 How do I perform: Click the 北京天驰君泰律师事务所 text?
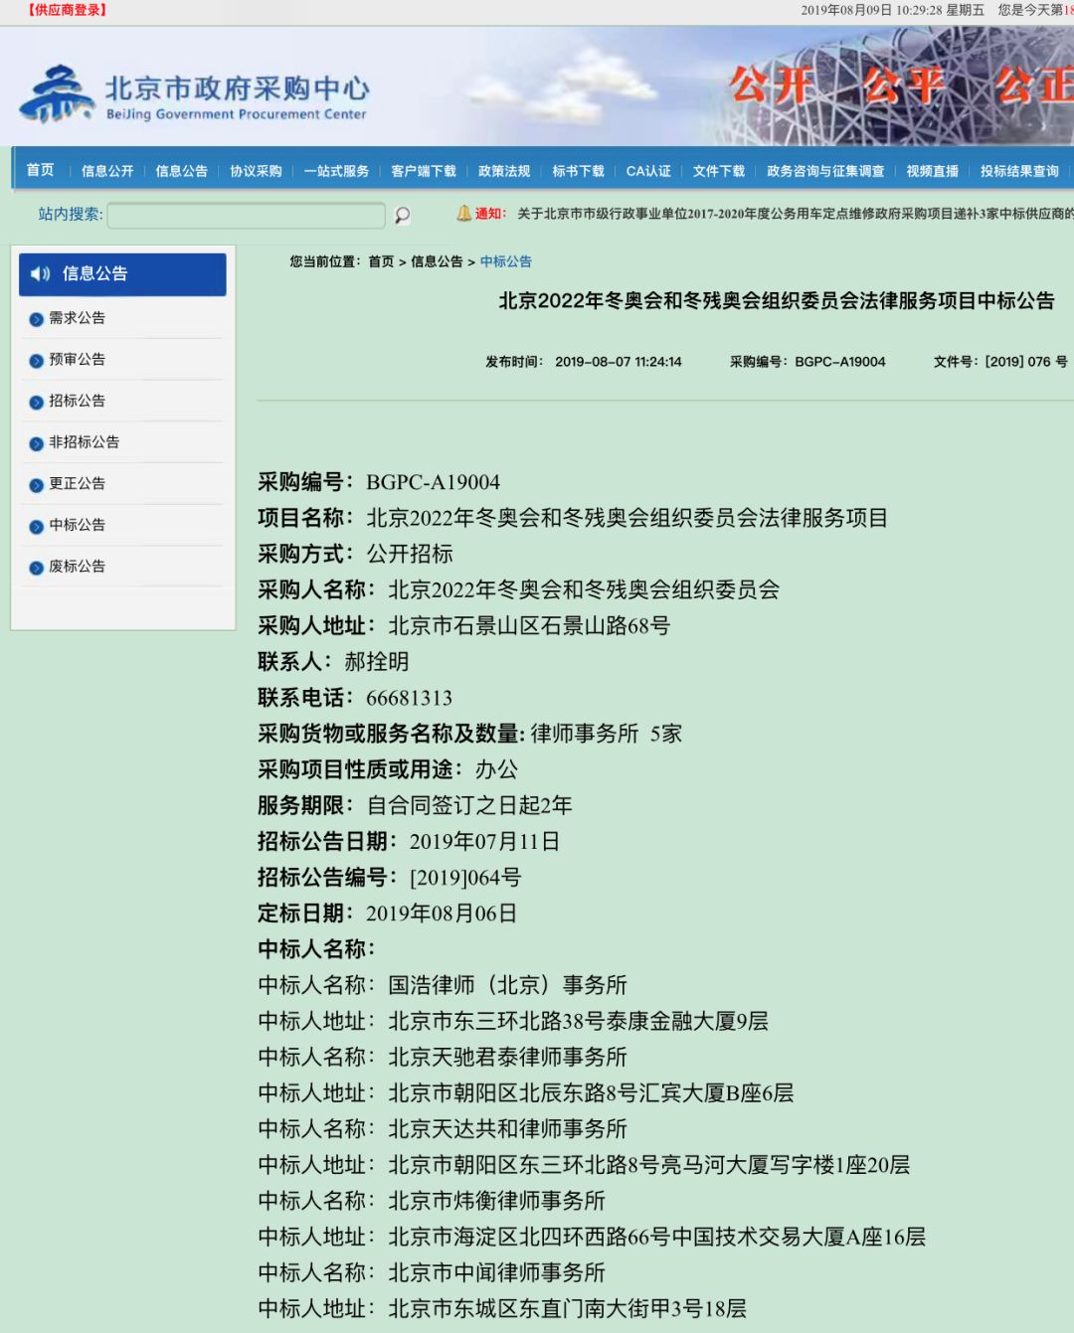coord(507,1057)
